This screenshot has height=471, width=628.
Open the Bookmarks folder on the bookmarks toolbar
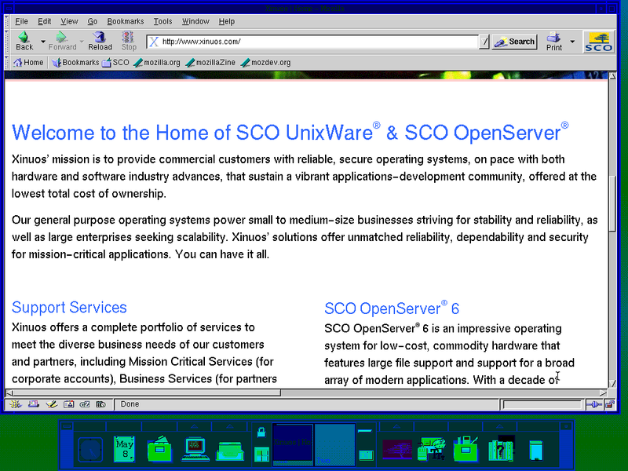pos(75,63)
